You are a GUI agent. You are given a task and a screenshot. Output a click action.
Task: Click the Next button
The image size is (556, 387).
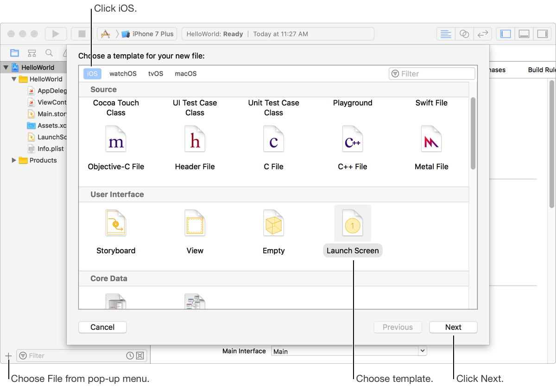click(x=453, y=327)
